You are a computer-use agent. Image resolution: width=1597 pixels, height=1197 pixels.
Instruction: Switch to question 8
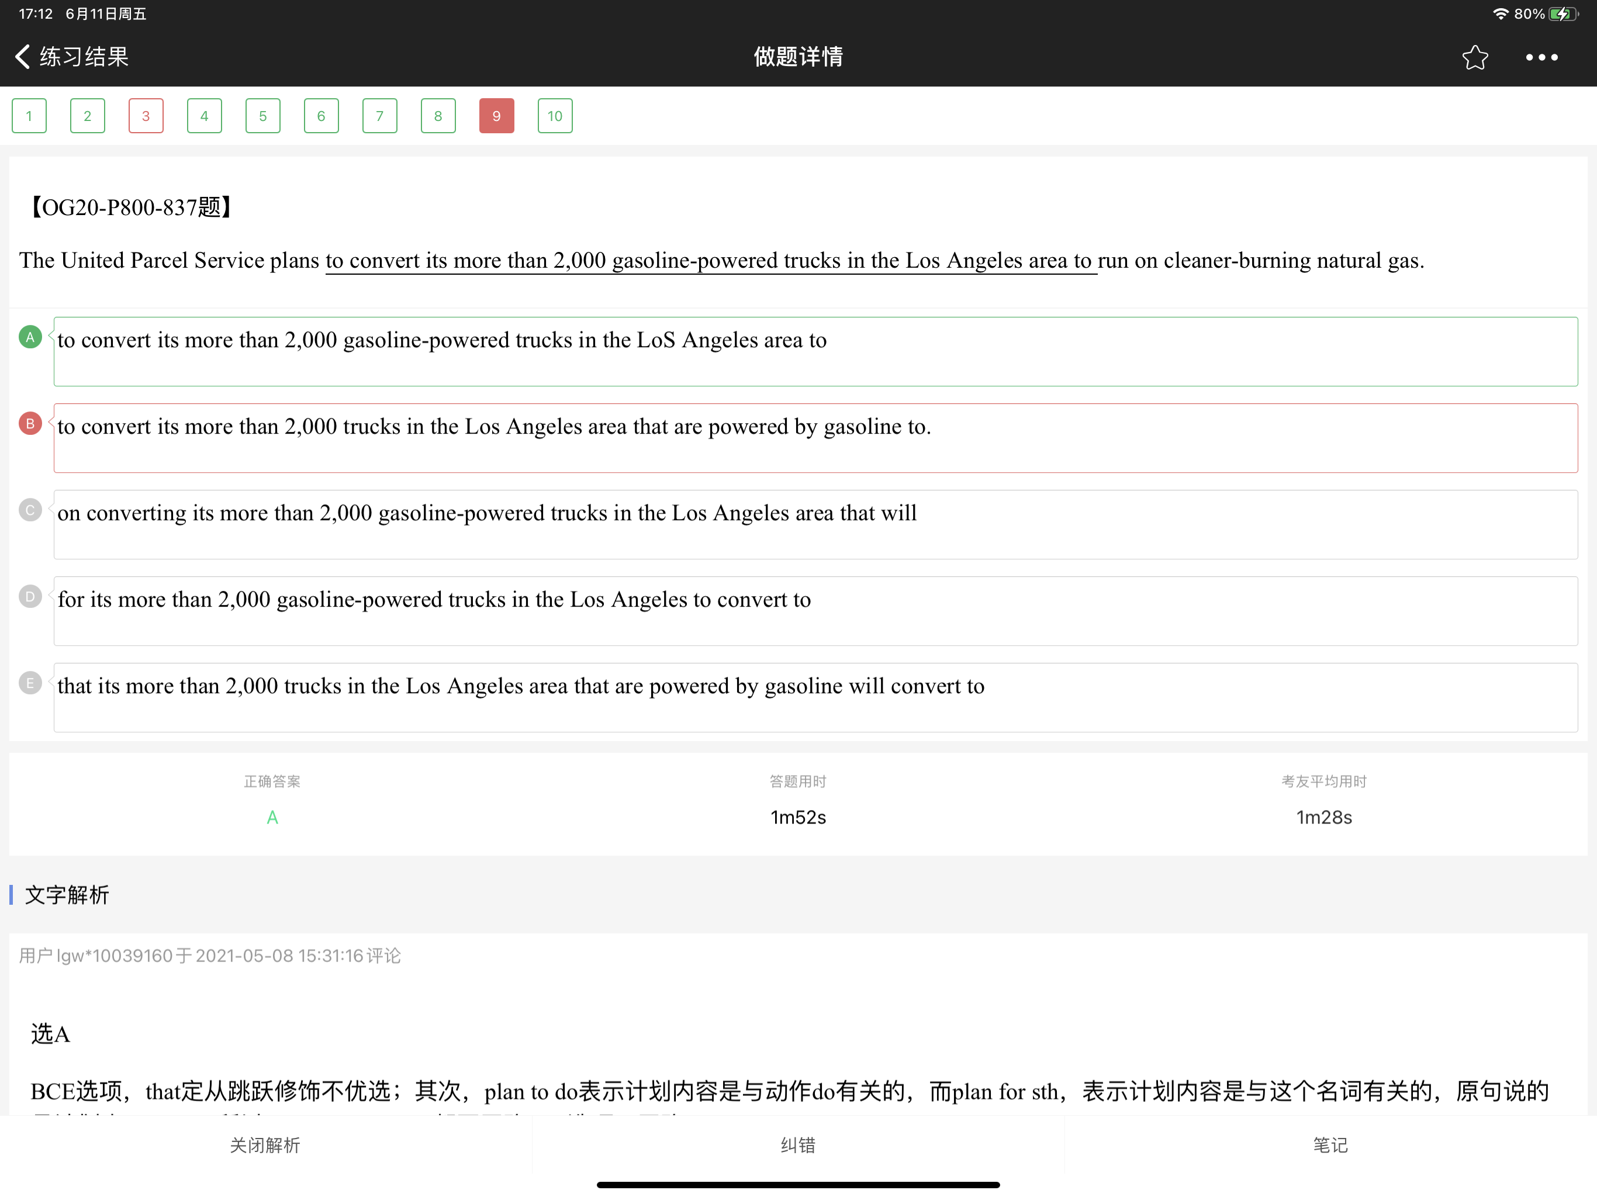click(x=438, y=116)
